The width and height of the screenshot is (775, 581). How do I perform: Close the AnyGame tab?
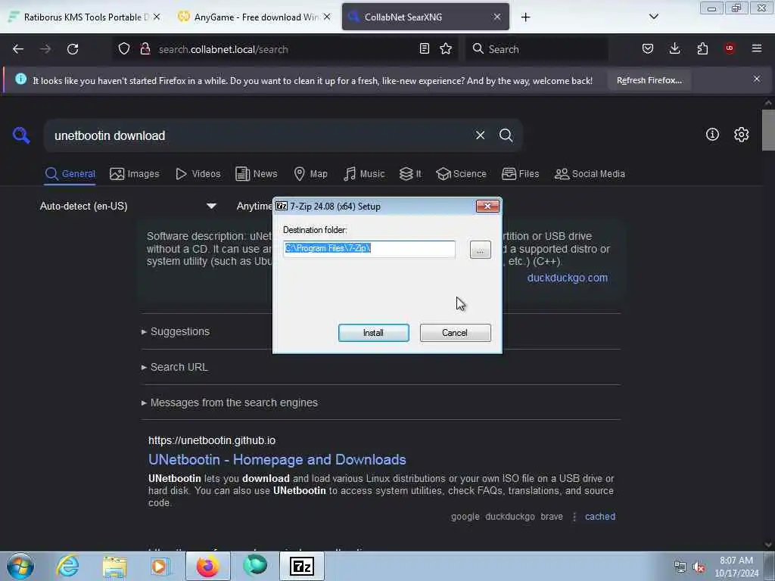point(327,17)
